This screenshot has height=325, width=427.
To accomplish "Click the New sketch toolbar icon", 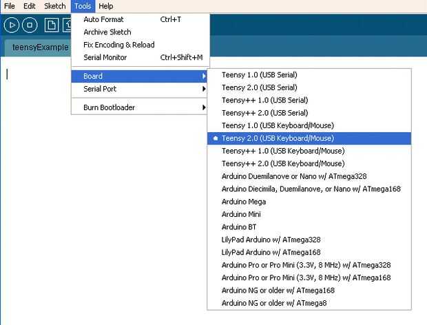I will click(52, 25).
